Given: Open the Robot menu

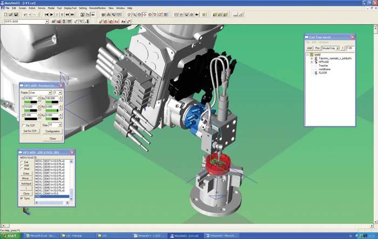Looking at the screenshot, I should 32,8.
